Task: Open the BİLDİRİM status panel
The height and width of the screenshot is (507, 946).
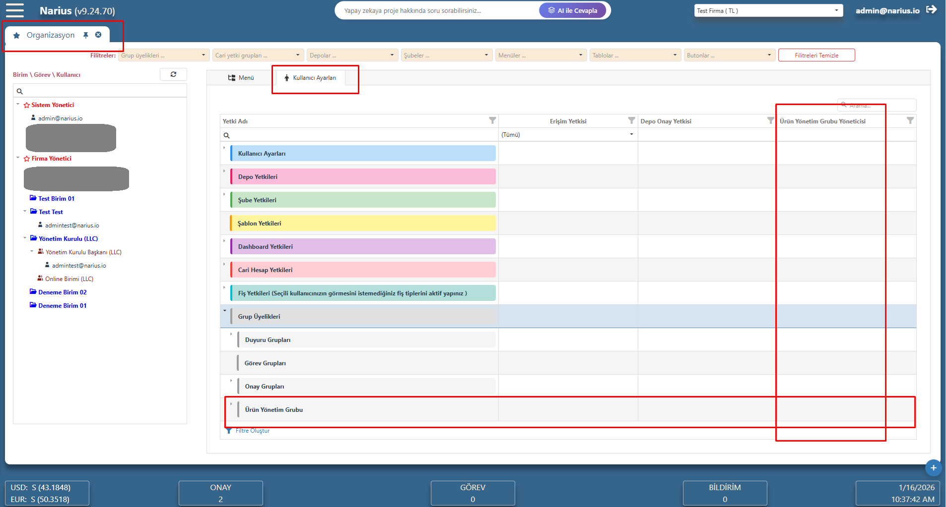Action: [x=725, y=493]
